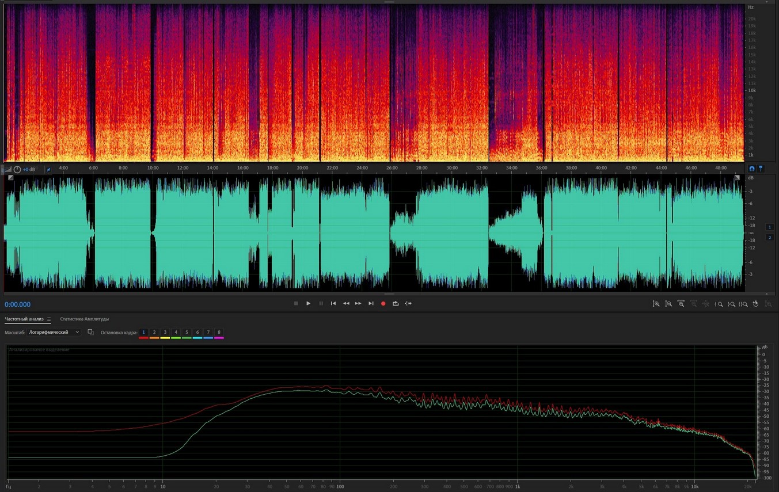
Task: Toggle channel 2 enable button
Action: 770,237
